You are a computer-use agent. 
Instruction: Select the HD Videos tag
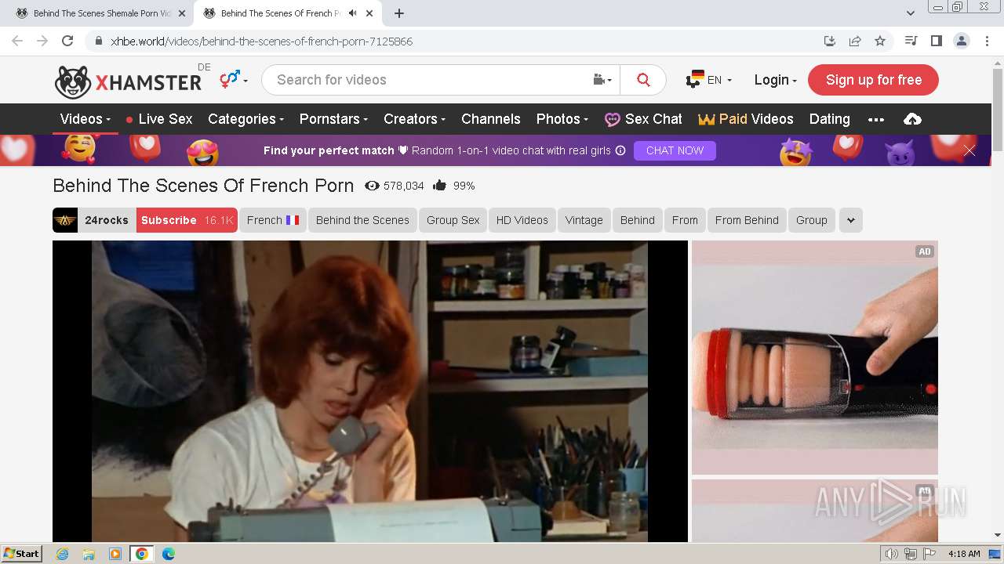tap(522, 220)
